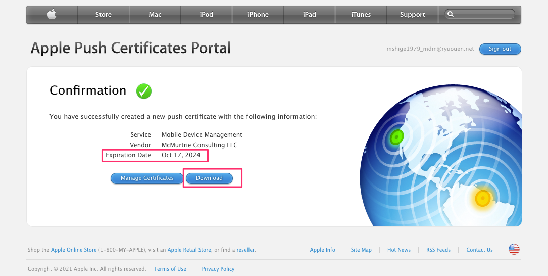
Task: Open the Contact Us footer link
Action: (479, 250)
